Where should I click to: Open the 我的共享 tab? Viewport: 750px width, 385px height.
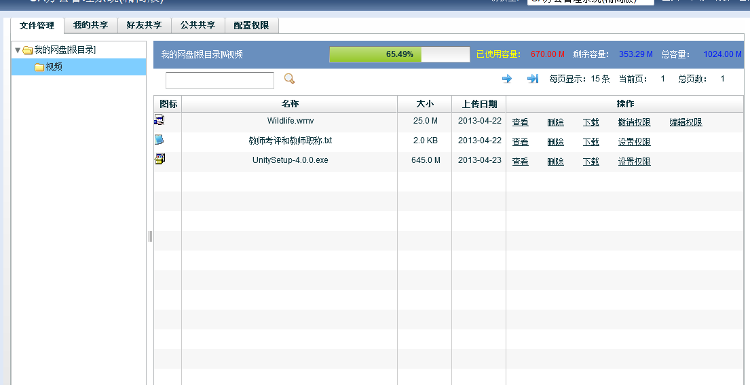point(90,25)
